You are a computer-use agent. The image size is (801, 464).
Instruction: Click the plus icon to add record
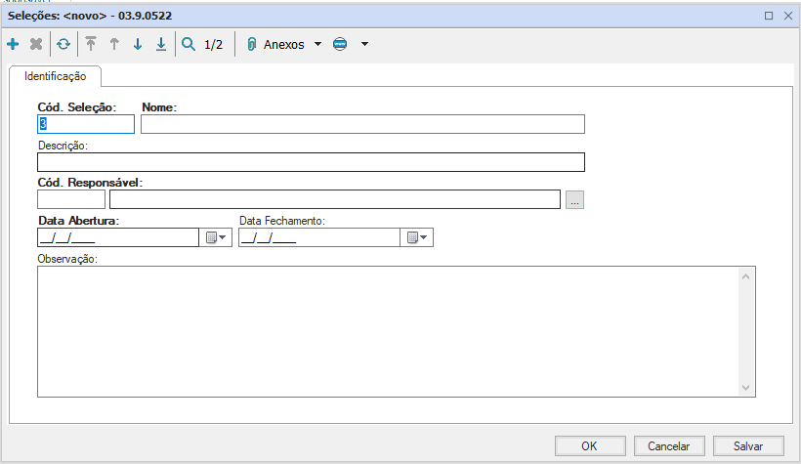coord(13,45)
